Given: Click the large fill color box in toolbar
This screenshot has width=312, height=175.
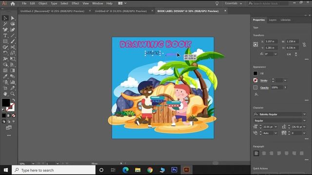Looking at the screenshot, I should point(6,103).
